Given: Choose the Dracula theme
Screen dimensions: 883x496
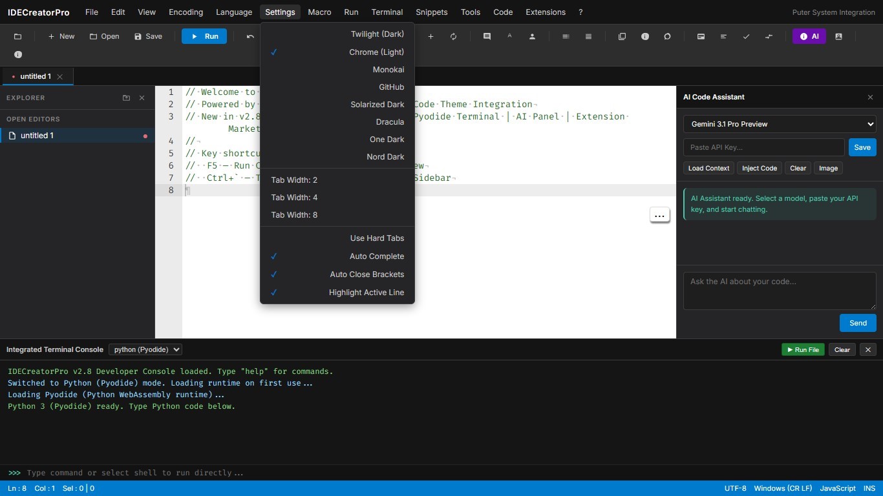Looking at the screenshot, I should coord(337,122).
